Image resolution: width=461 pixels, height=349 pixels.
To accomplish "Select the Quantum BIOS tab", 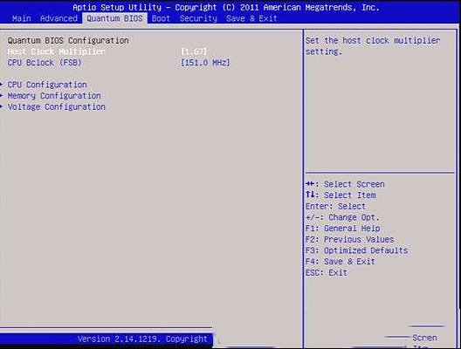I will point(114,18).
